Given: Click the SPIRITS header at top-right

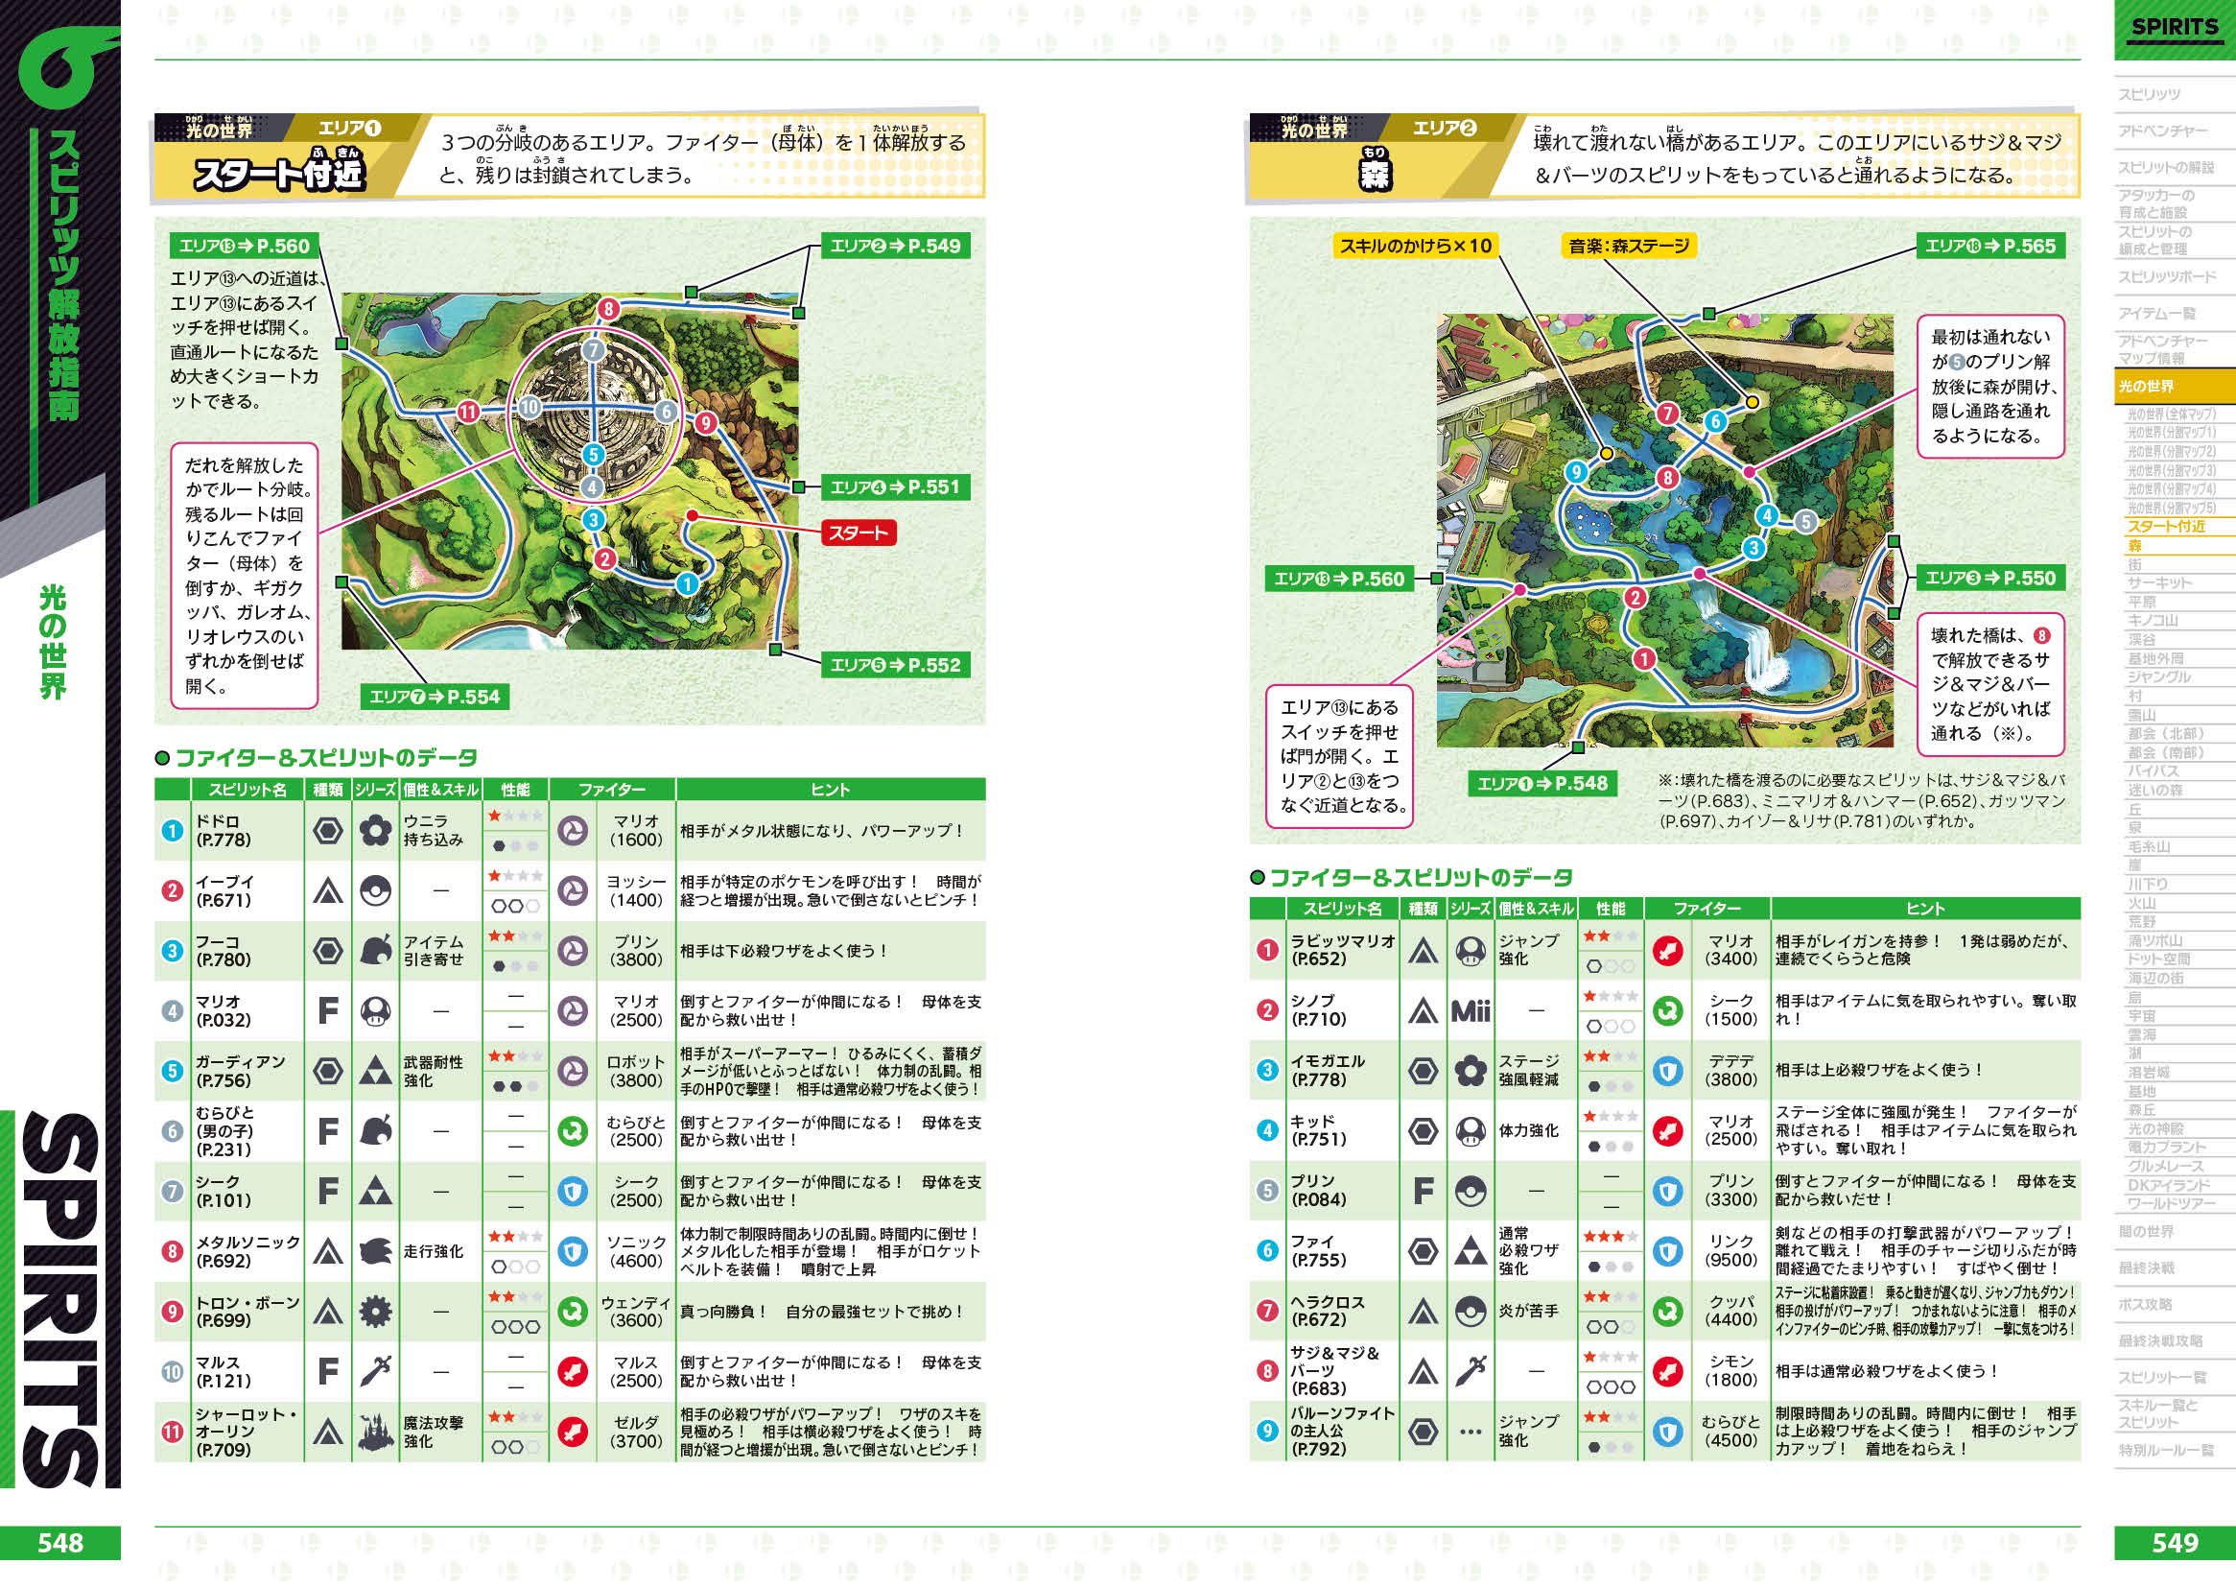Looking at the screenshot, I should point(2175,26).
